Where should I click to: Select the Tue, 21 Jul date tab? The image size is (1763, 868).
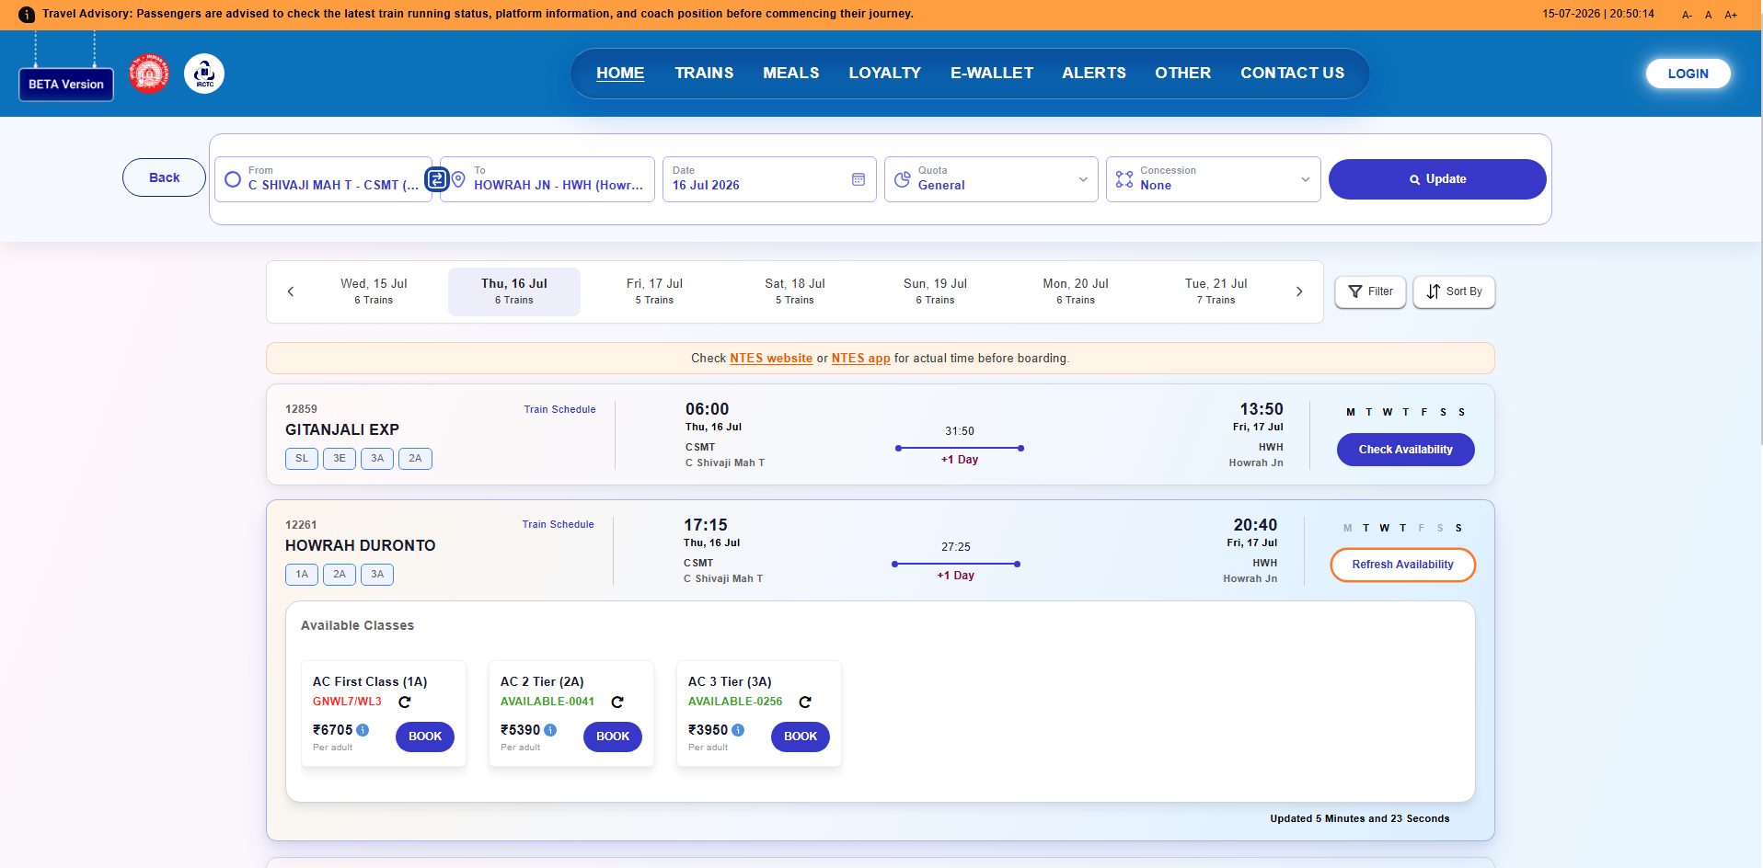1216,291
